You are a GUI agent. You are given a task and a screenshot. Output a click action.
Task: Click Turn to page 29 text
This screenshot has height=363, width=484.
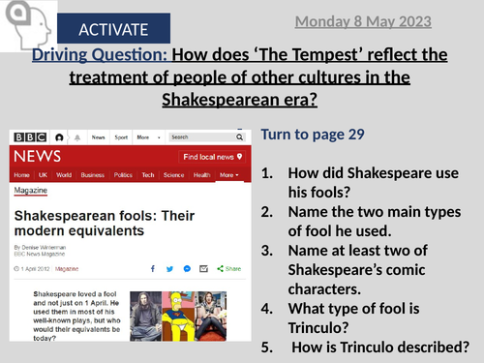coord(313,135)
